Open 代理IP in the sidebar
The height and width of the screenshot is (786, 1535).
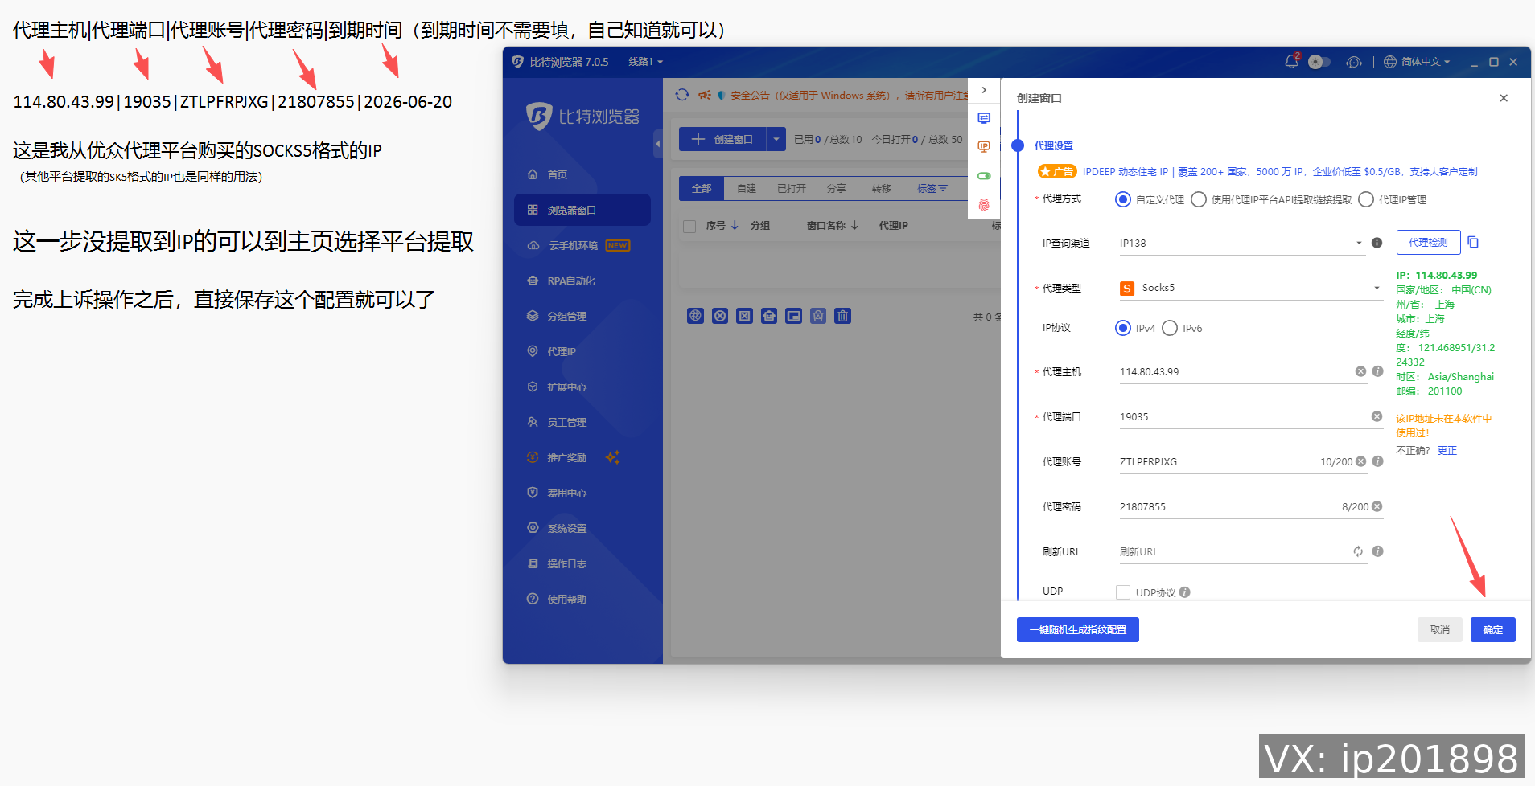point(582,351)
